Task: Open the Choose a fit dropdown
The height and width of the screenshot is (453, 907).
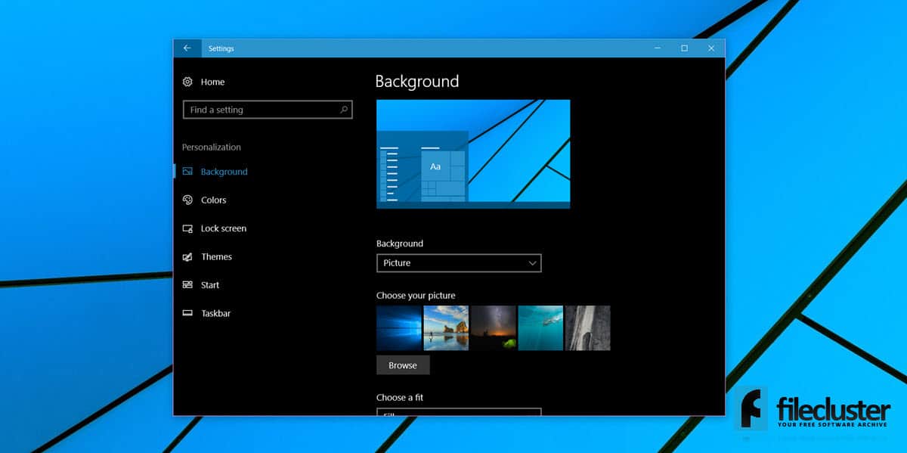Action: pyautogui.click(x=459, y=414)
